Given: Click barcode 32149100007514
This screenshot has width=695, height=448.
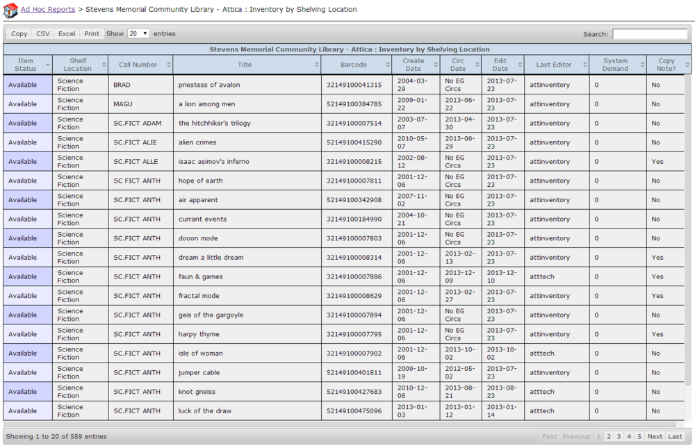Looking at the screenshot, I should pyautogui.click(x=354, y=123).
